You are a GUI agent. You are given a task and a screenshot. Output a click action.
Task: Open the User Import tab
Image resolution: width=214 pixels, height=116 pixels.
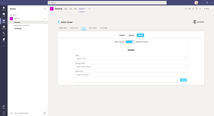(93, 28)
